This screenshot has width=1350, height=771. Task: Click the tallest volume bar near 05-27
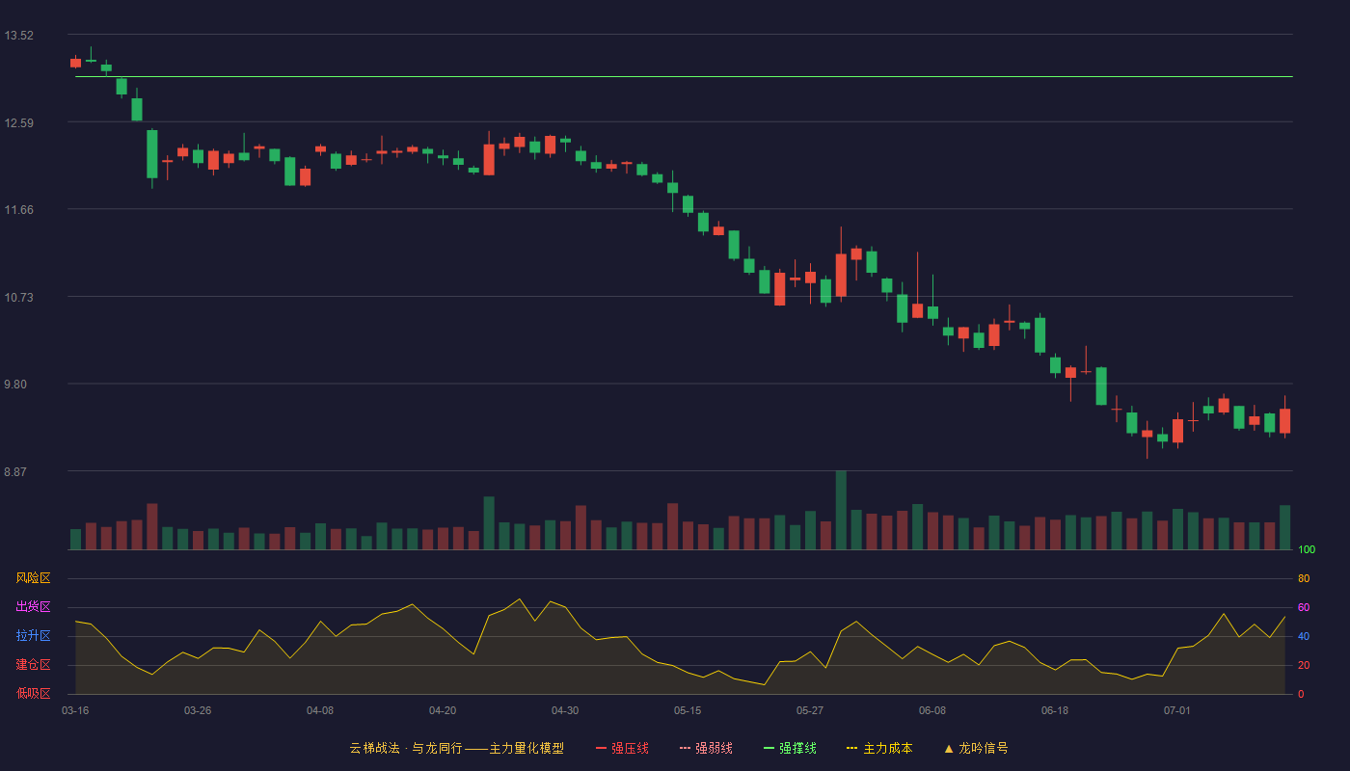[x=841, y=510]
